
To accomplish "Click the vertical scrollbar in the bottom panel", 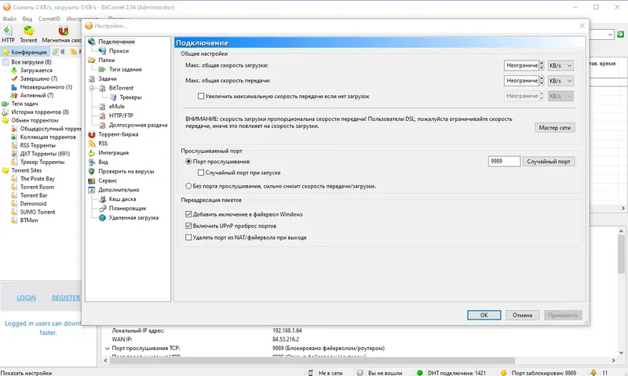I will tap(621, 254).
